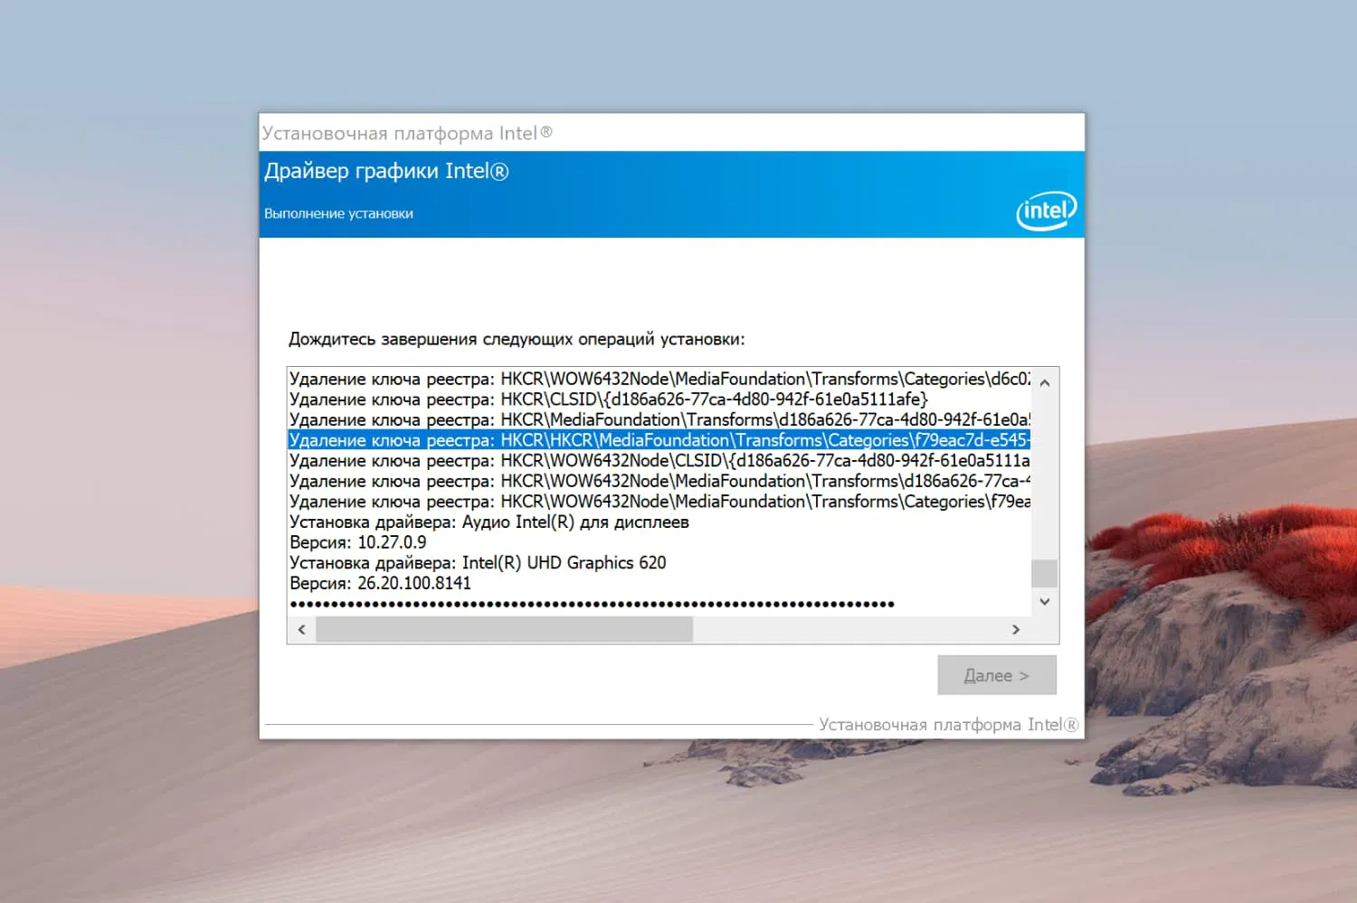Select the highlighted registry key deletion entry

pyautogui.click(x=633, y=440)
